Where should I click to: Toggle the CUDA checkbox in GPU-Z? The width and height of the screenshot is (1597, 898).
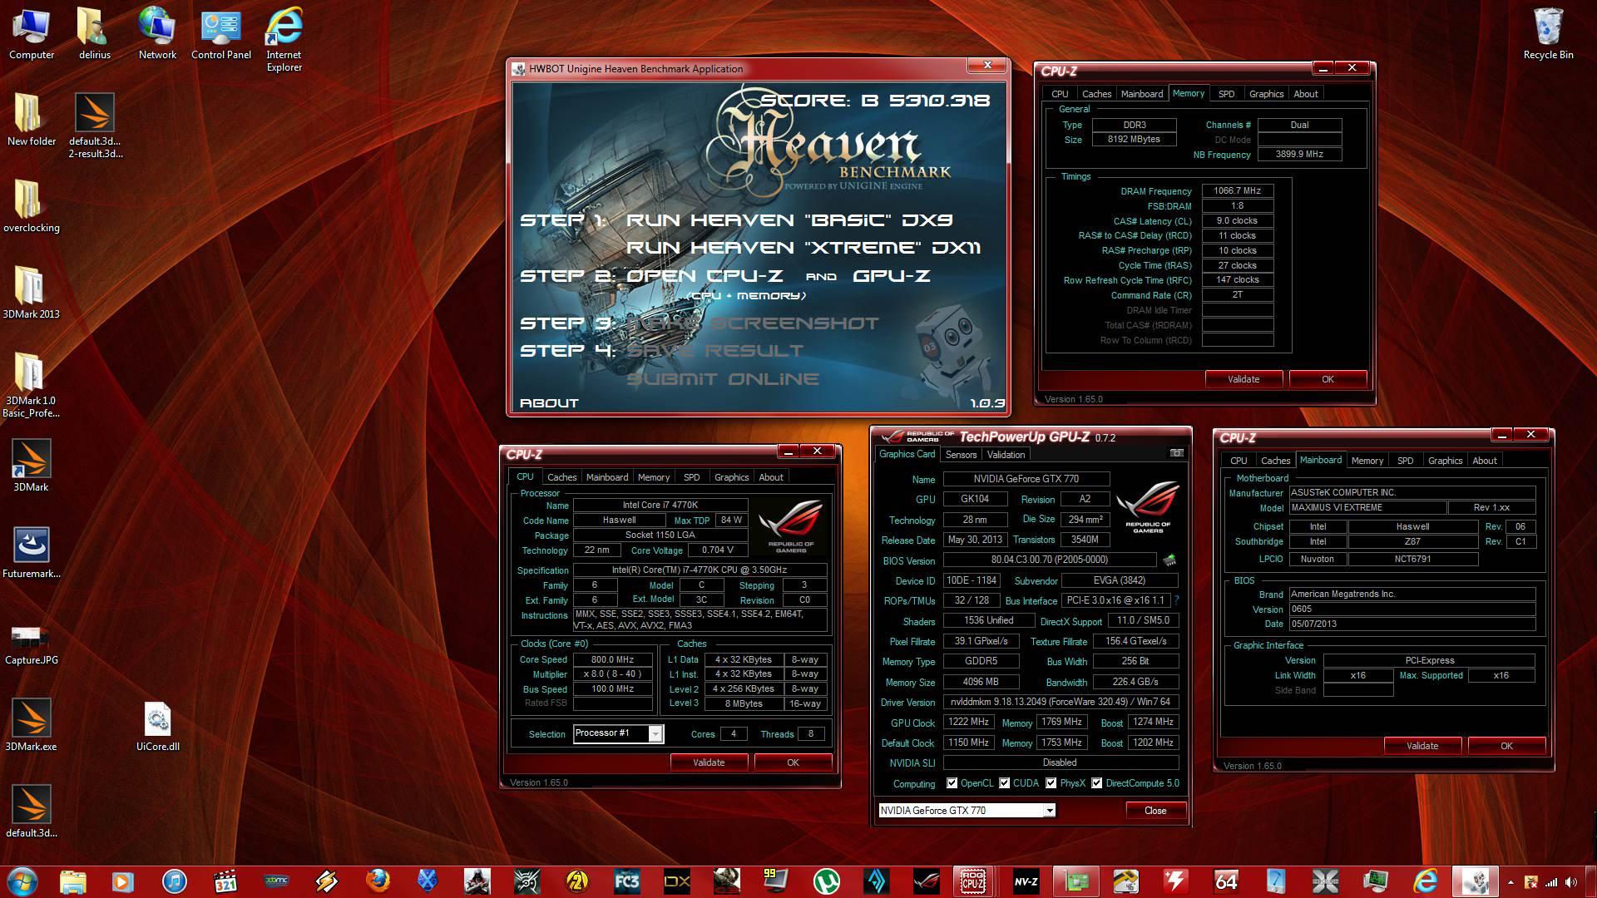pyautogui.click(x=1005, y=783)
